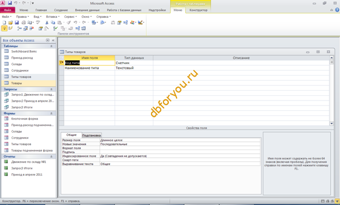
Task: Switch to Конструктор ribbon tab
Action: point(198,10)
